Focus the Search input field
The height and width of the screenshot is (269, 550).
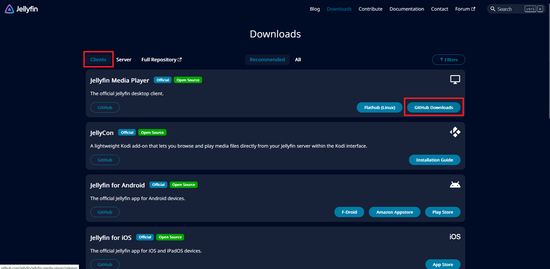[x=510, y=9]
